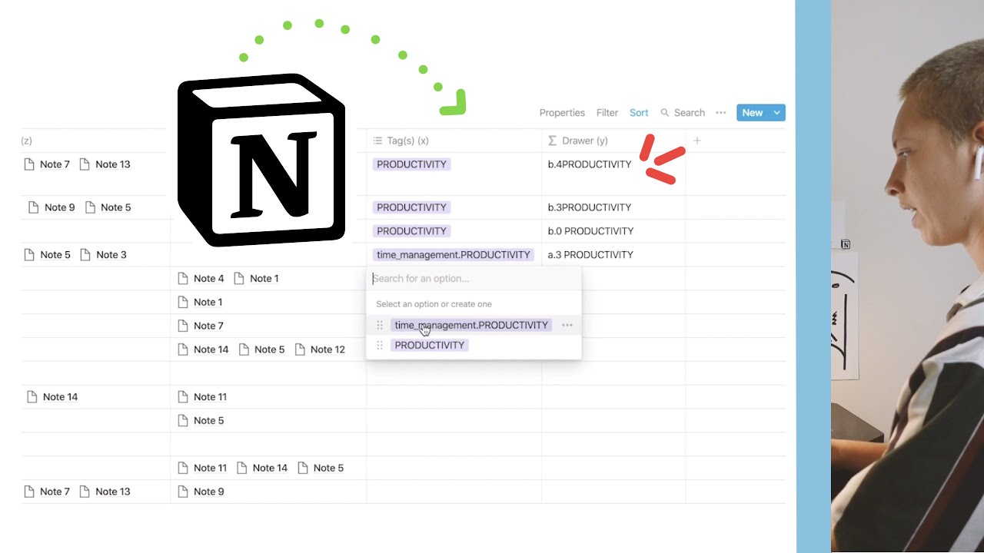This screenshot has height=553, width=984.
Task: Open the Filter options
Action: (x=607, y=112)
